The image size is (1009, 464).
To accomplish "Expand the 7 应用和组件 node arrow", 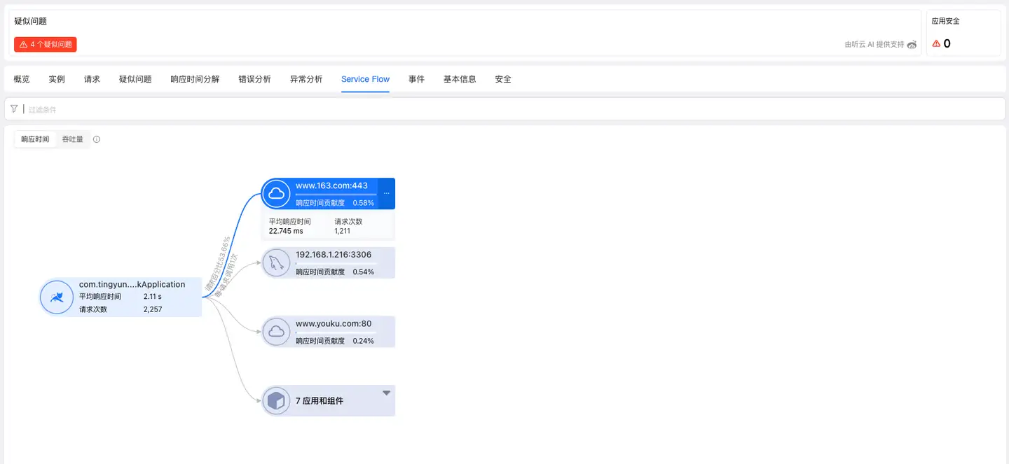I will click(x=386, y=392).
